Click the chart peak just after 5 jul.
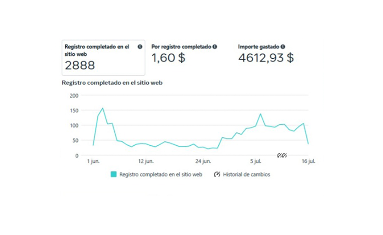Viewport: 383px width, 235px height. [x=261, y=114]
